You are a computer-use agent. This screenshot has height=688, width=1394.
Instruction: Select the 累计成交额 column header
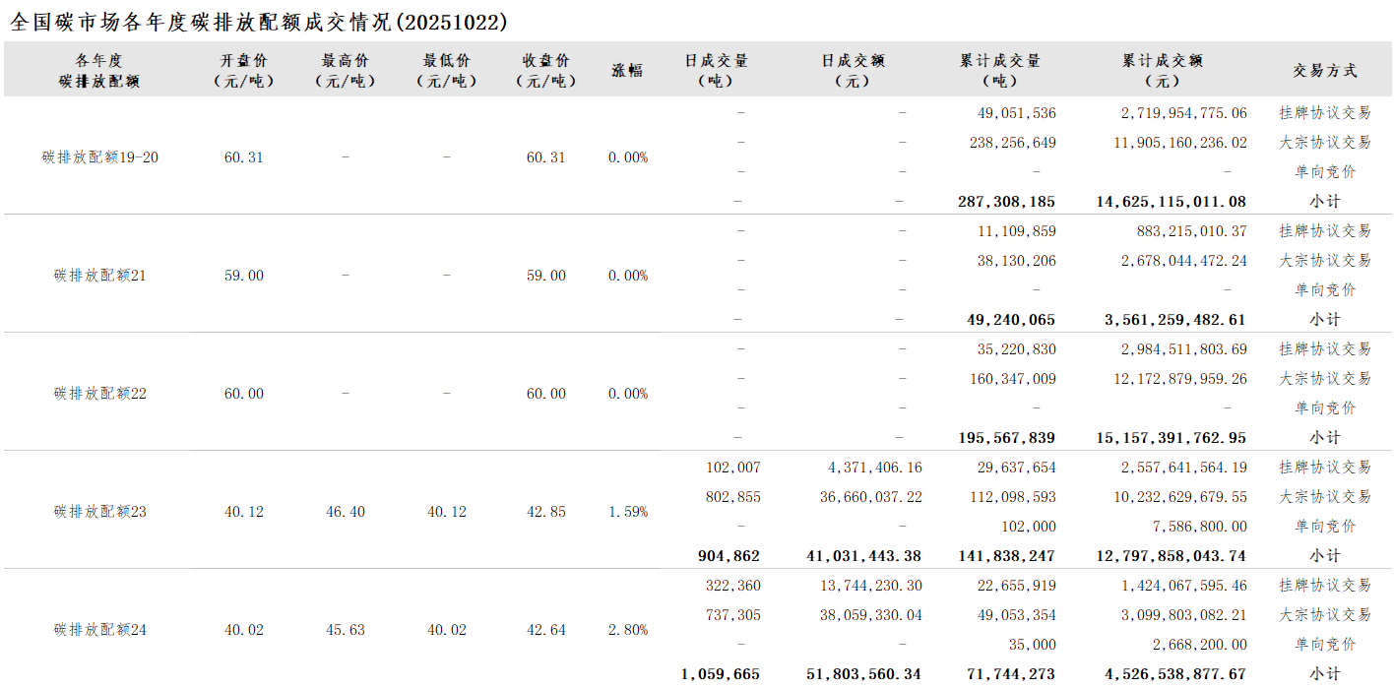(1163, 71)
